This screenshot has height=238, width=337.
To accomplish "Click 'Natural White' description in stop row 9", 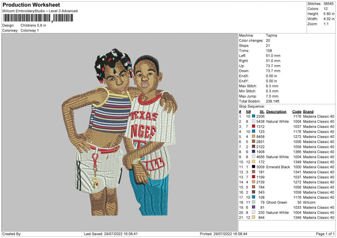I will pos(277,157).
